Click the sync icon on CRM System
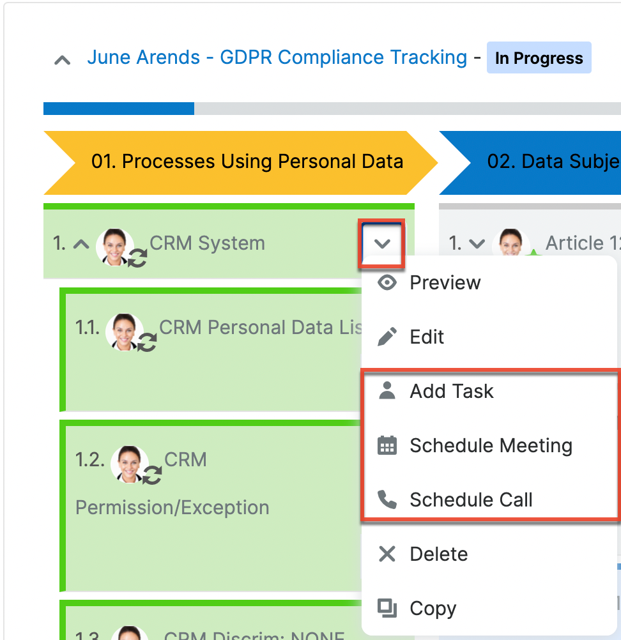621x640 pixels. [138, 257]
